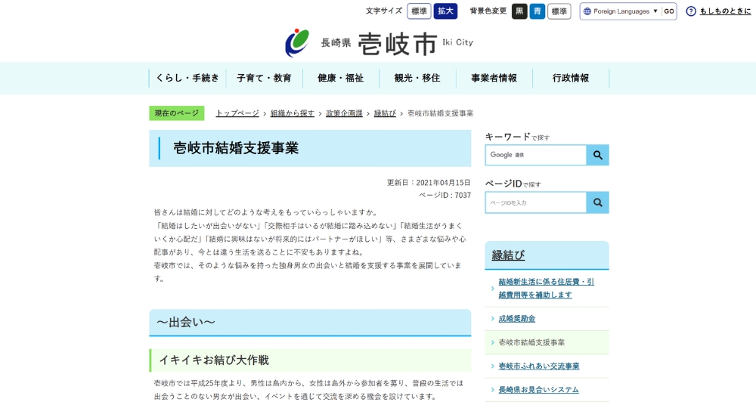This screenshot has height=408, width=756.
Task: Set text size to 標準
Action: 419,11
